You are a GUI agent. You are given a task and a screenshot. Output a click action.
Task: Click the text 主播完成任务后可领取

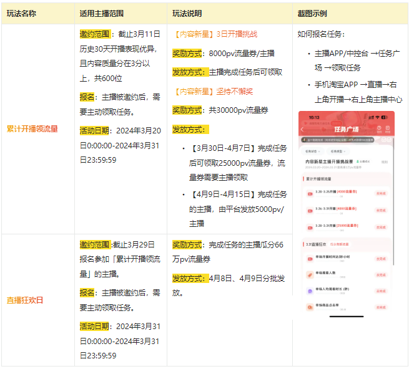(x=246, y=72)
